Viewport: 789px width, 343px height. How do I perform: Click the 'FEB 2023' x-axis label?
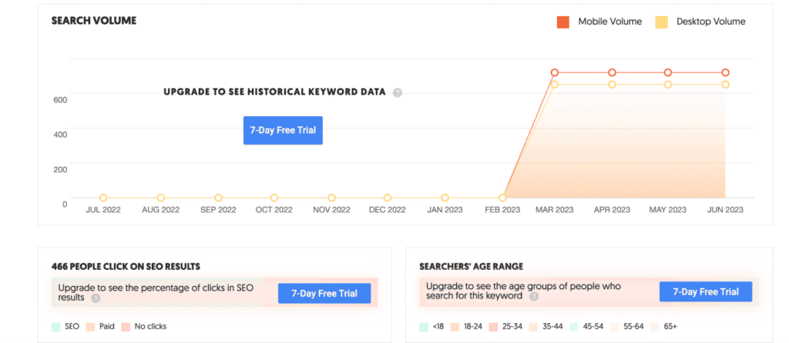pyautogui.click(x=502, y=210)
